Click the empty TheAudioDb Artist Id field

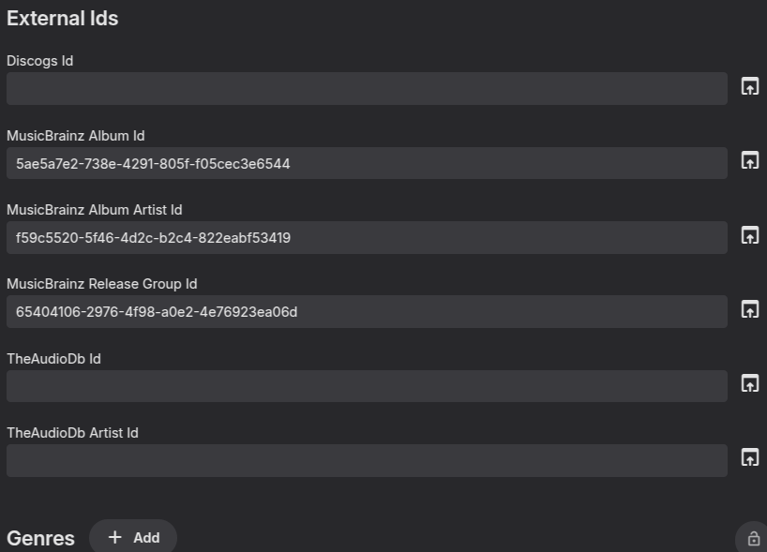367,460
